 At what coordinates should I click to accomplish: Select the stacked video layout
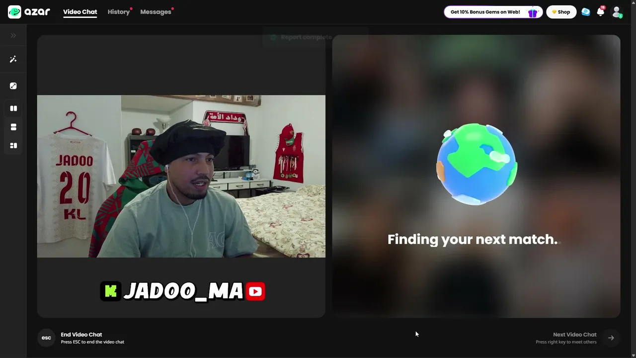coord(13,127)
